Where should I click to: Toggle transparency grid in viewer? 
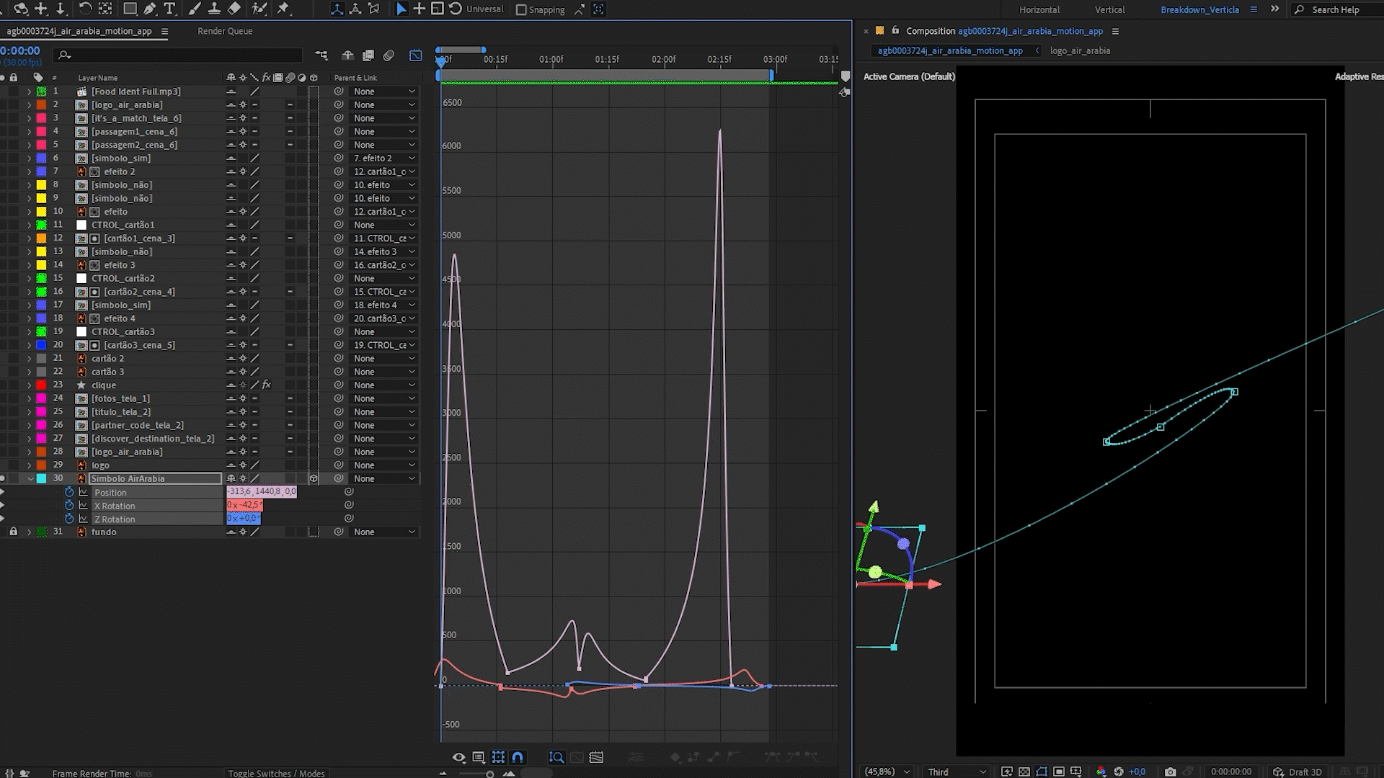point(1024,772)
